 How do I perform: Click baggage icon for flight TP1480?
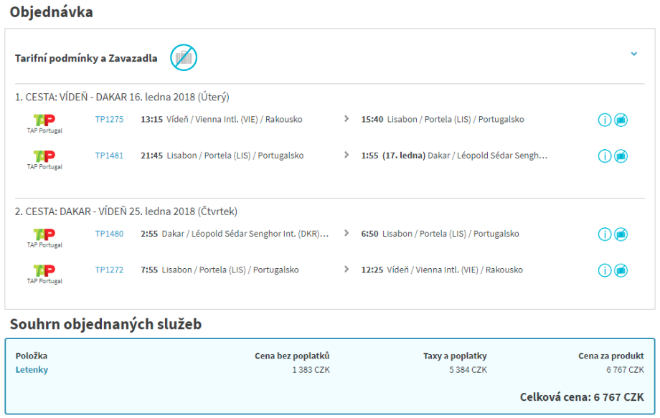click(x=621, y=234)
